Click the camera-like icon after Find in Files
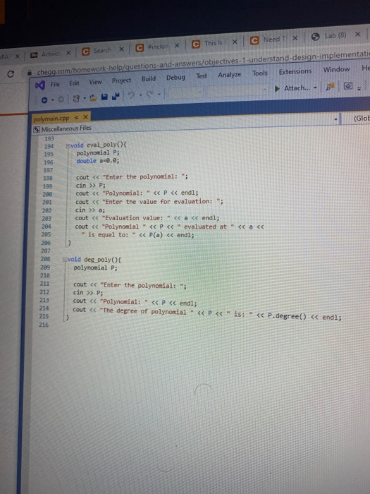 348,85
